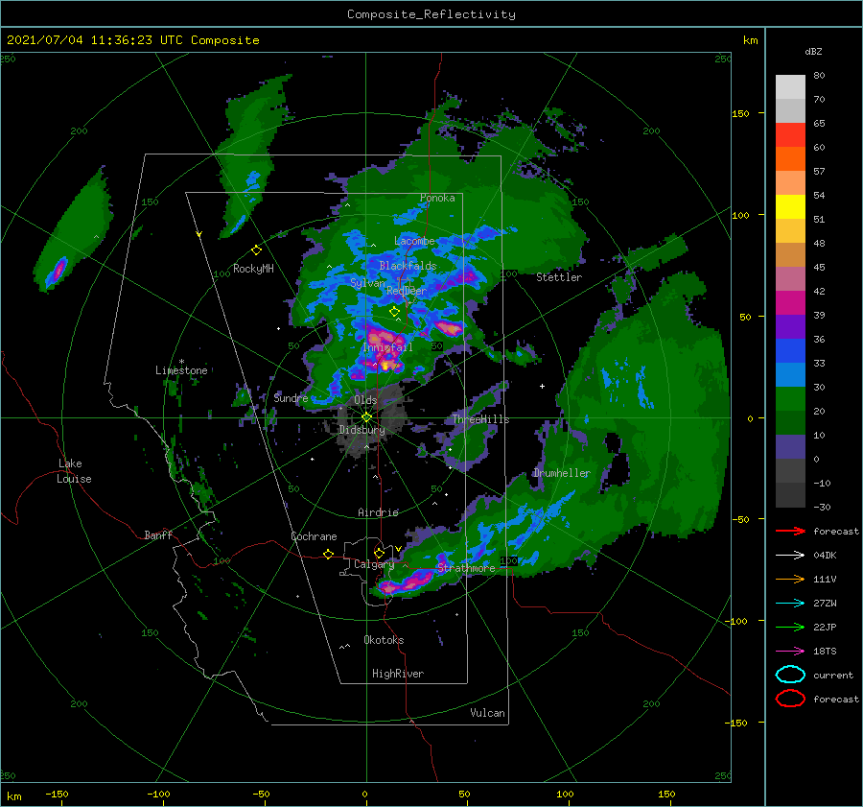Click the Cochrane city label
The width and height of the screenshot is (863, 807).
pos(314,536)
